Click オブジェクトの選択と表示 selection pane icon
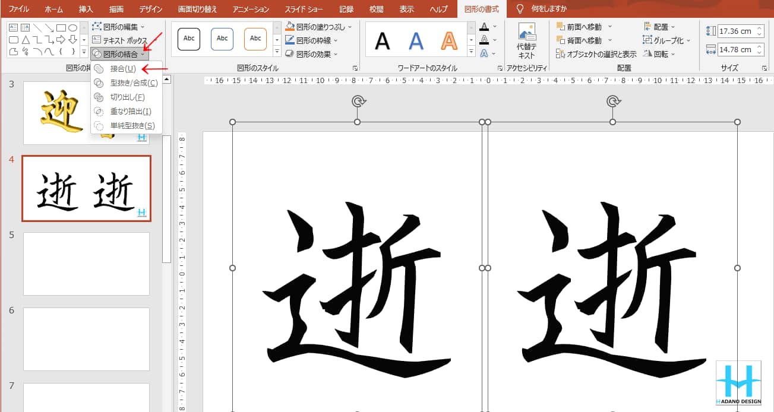 (x=561, y=54)
